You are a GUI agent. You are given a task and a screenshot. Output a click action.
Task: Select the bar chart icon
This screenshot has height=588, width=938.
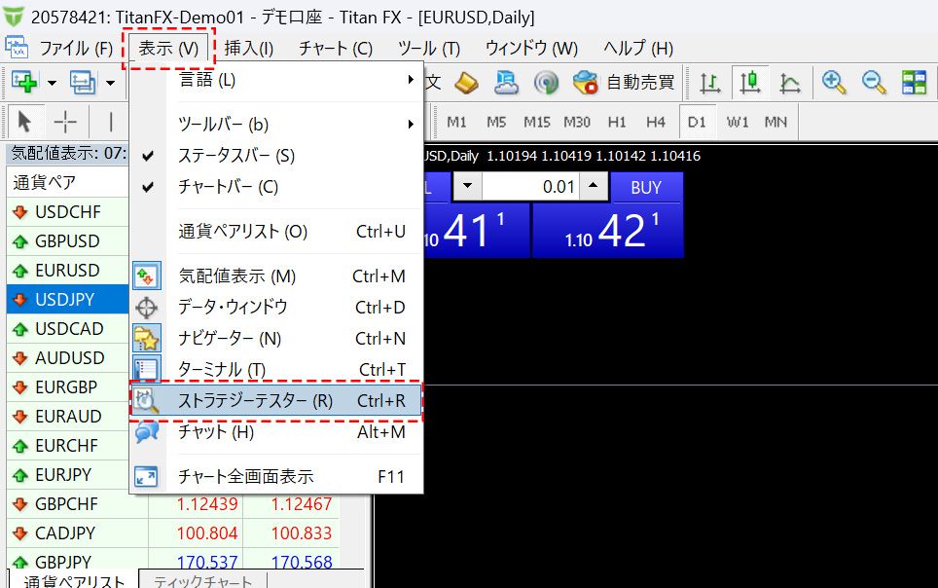pos(710,84)
